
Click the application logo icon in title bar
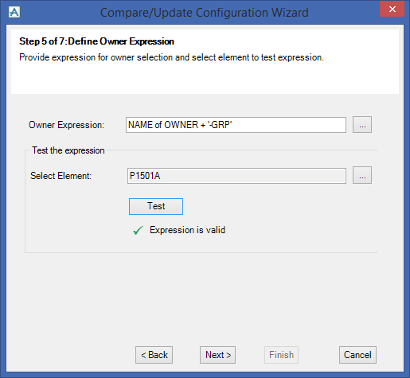point(14,12)
